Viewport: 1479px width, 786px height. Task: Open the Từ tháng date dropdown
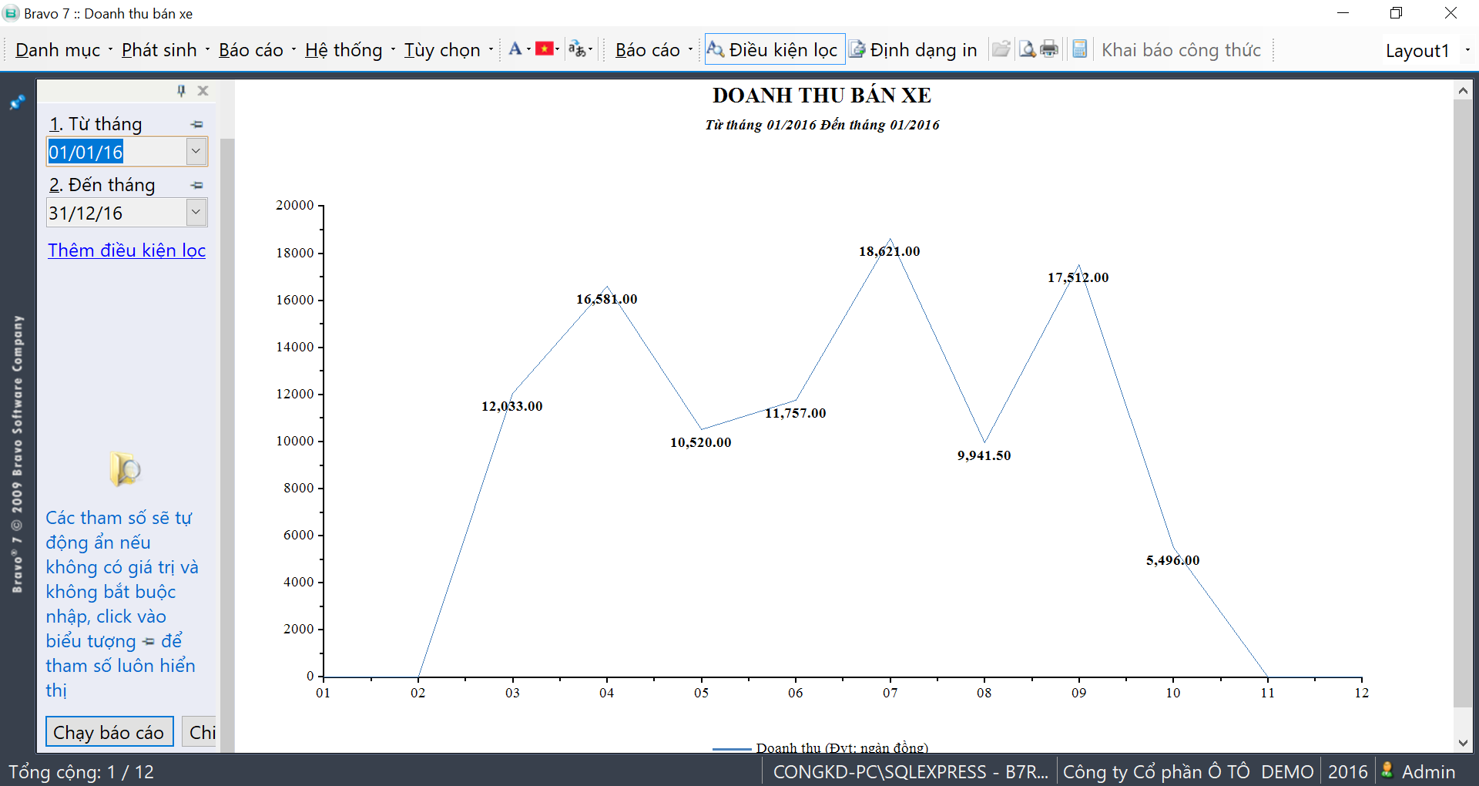tap(196, 151)
